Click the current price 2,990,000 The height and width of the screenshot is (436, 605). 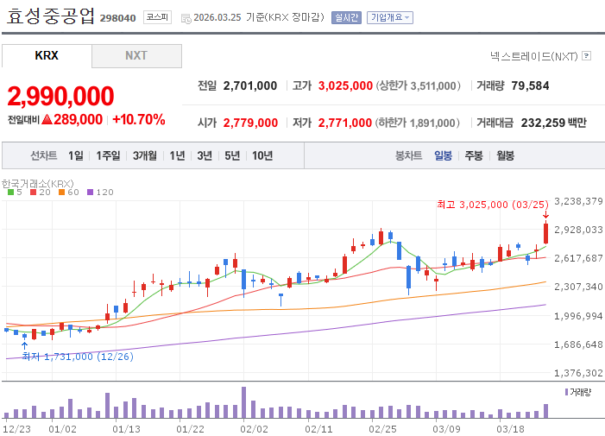point(60,96)
